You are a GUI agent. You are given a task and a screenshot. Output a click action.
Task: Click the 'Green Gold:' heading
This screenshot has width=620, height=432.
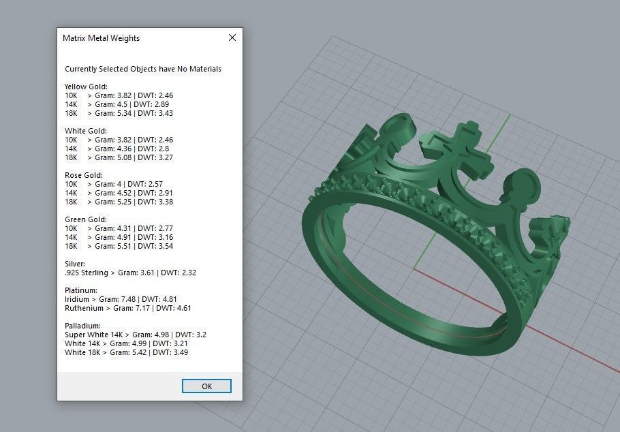[85, 219]
